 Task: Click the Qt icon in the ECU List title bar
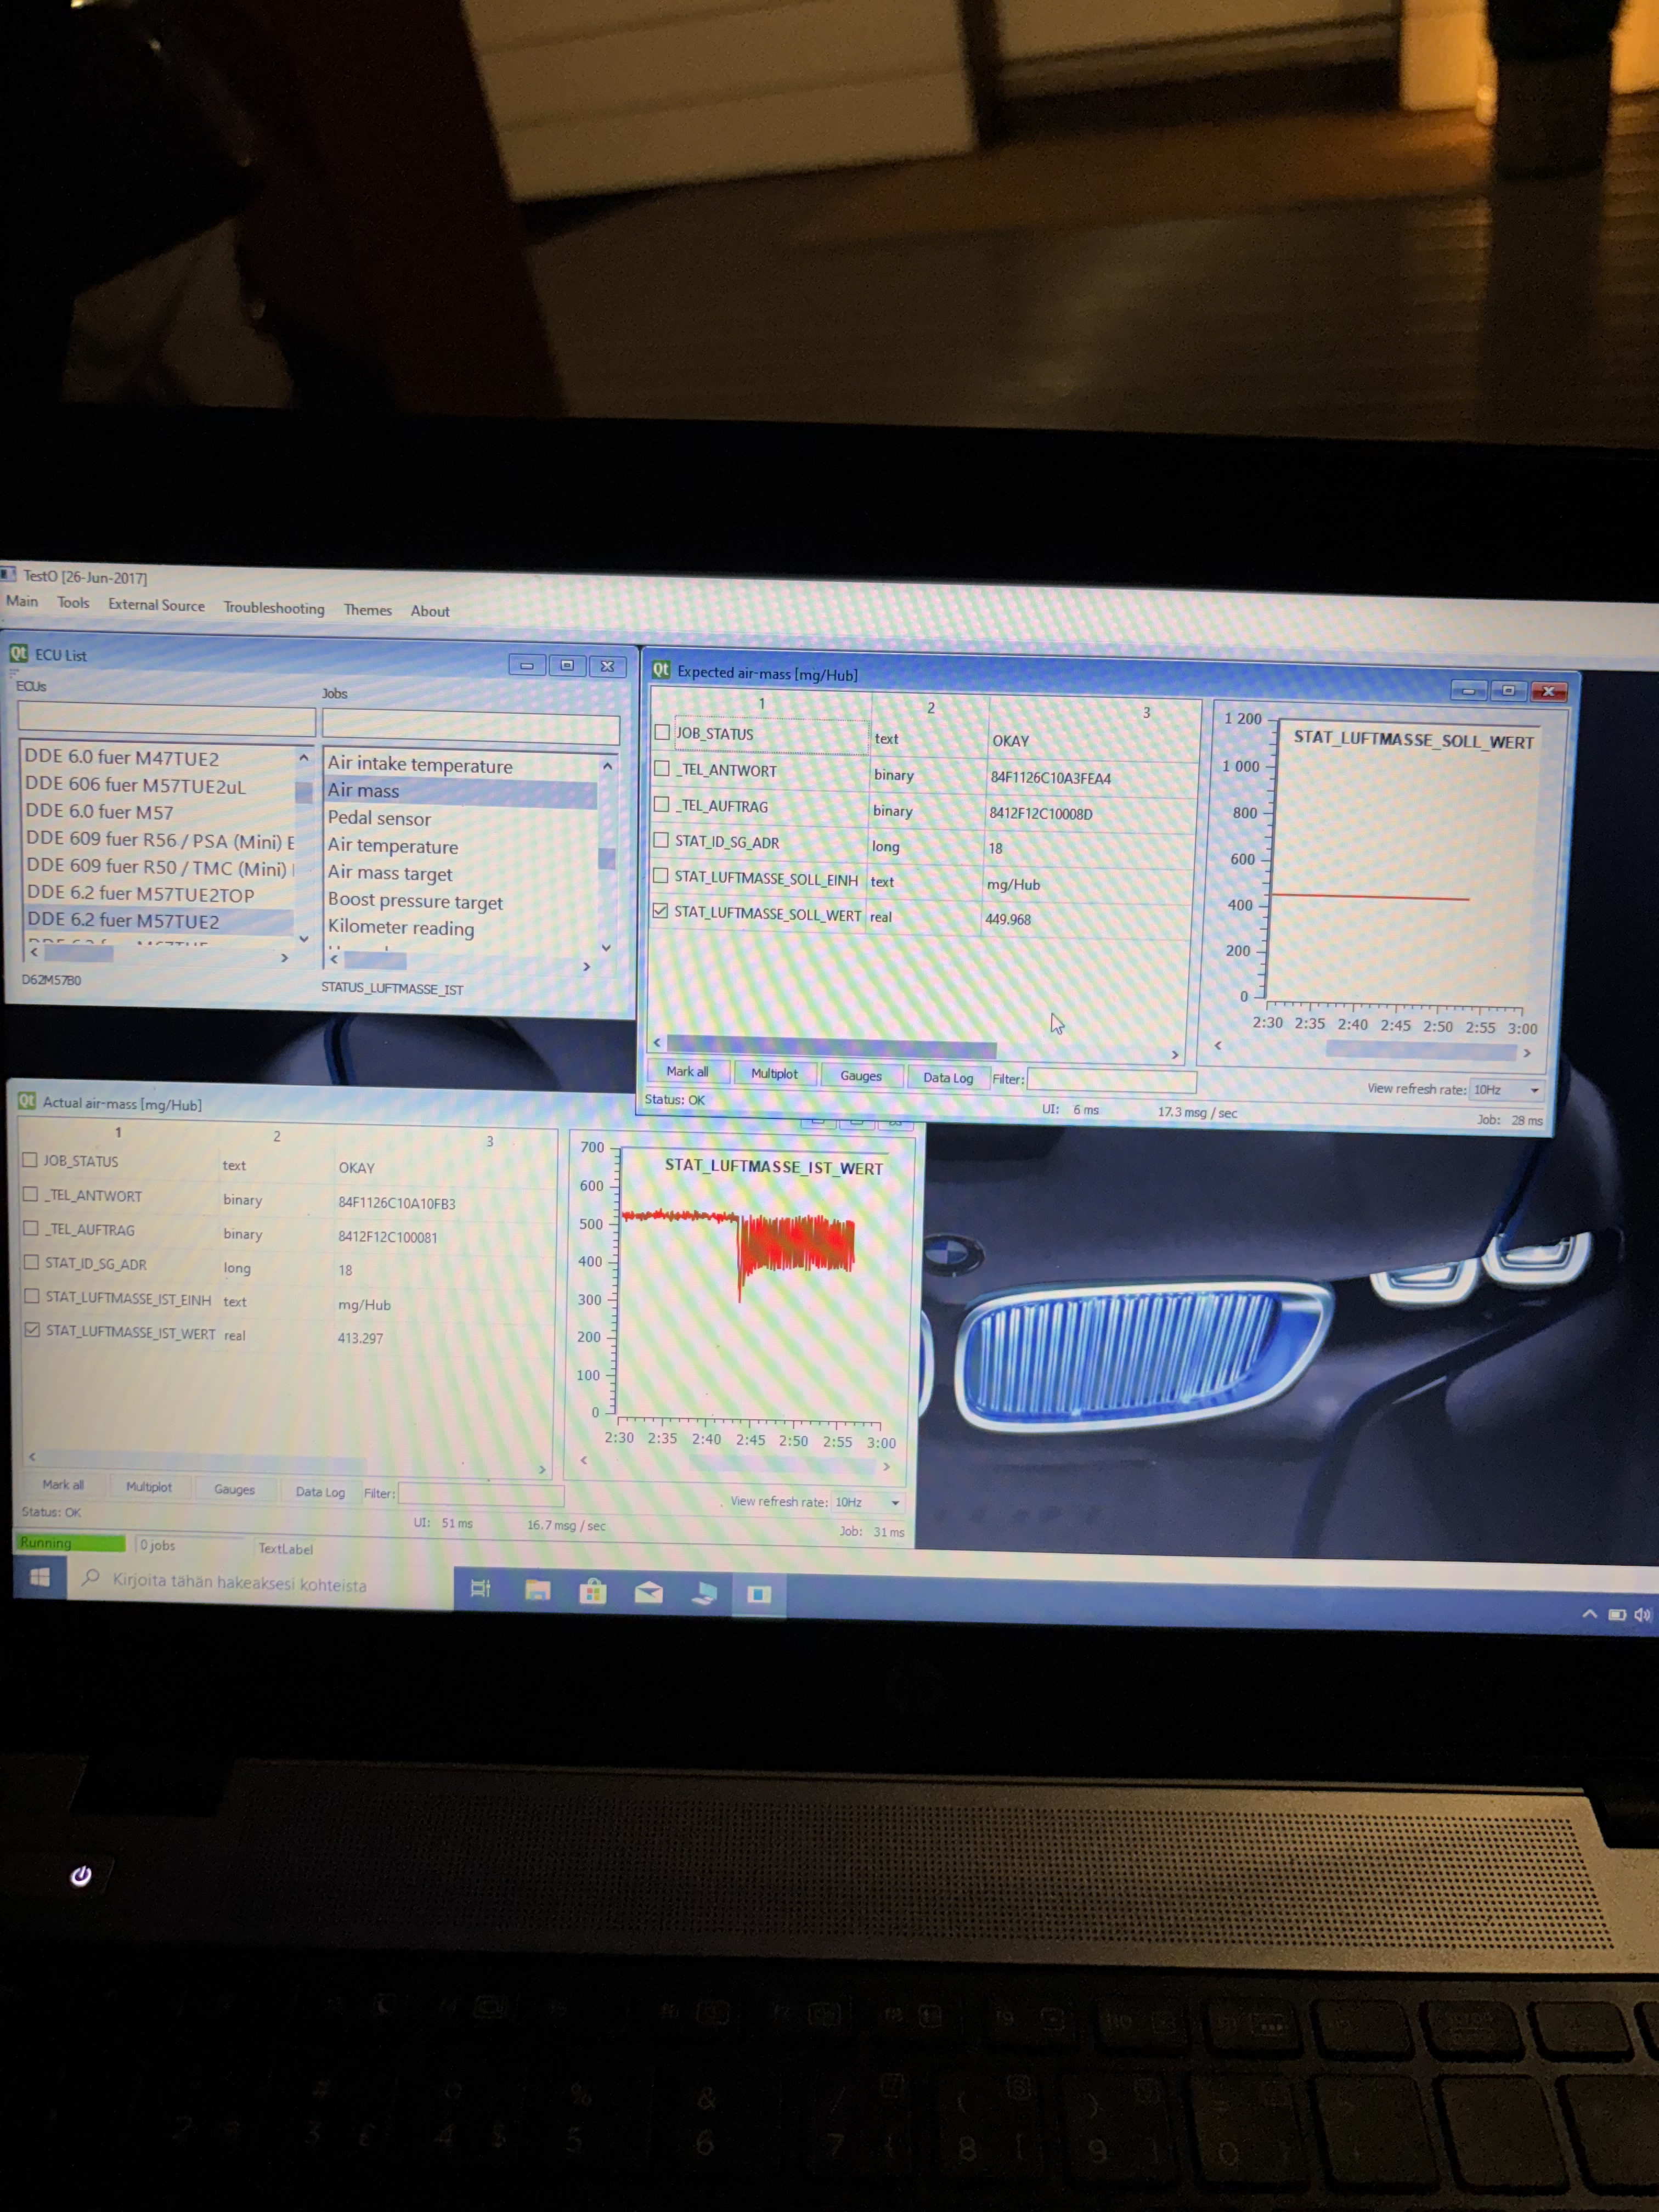[x=18, y=654]
